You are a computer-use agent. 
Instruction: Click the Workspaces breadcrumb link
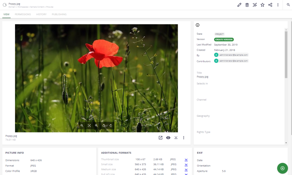(23, 7)
